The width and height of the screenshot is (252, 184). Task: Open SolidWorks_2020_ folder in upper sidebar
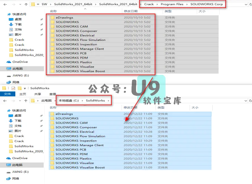[x=27, y=55]
